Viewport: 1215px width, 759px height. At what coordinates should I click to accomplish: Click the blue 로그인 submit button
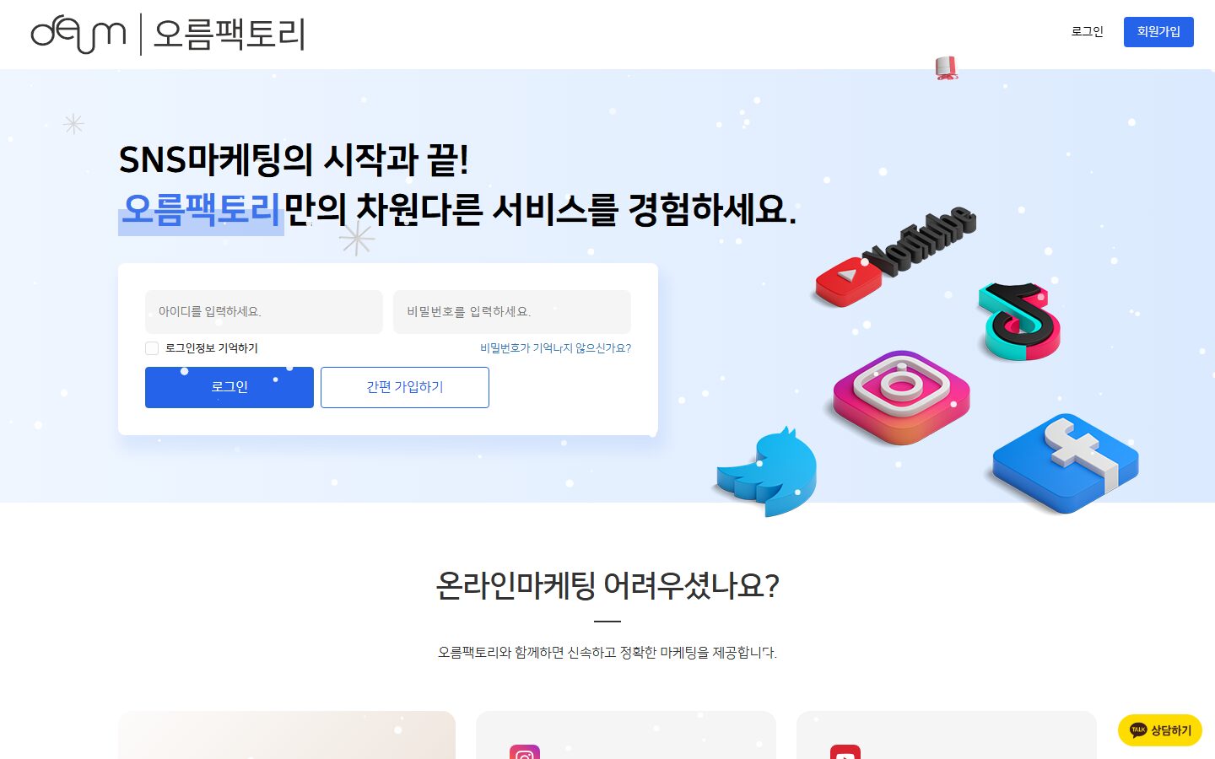229,387
